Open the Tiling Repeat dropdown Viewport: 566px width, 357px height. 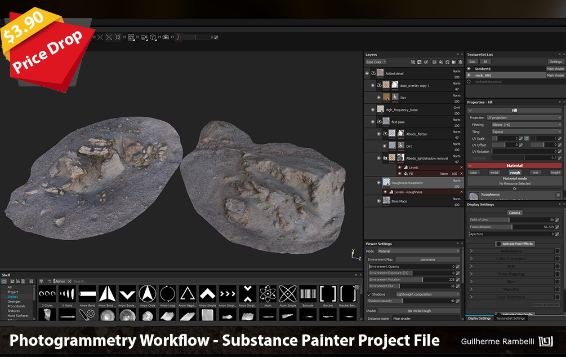526,132
